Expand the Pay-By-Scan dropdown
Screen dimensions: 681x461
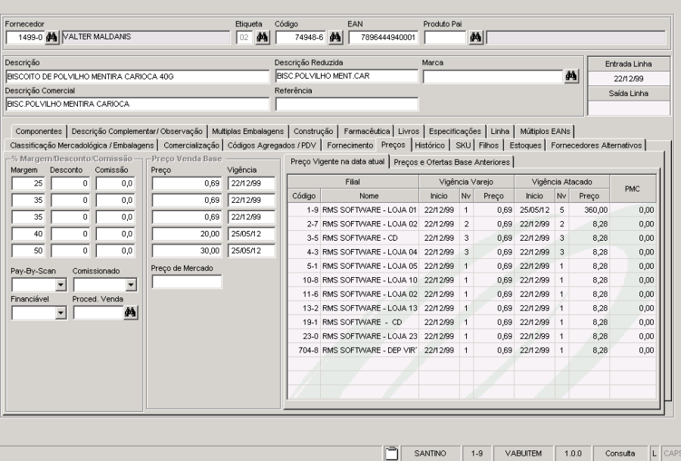[61, 285]
